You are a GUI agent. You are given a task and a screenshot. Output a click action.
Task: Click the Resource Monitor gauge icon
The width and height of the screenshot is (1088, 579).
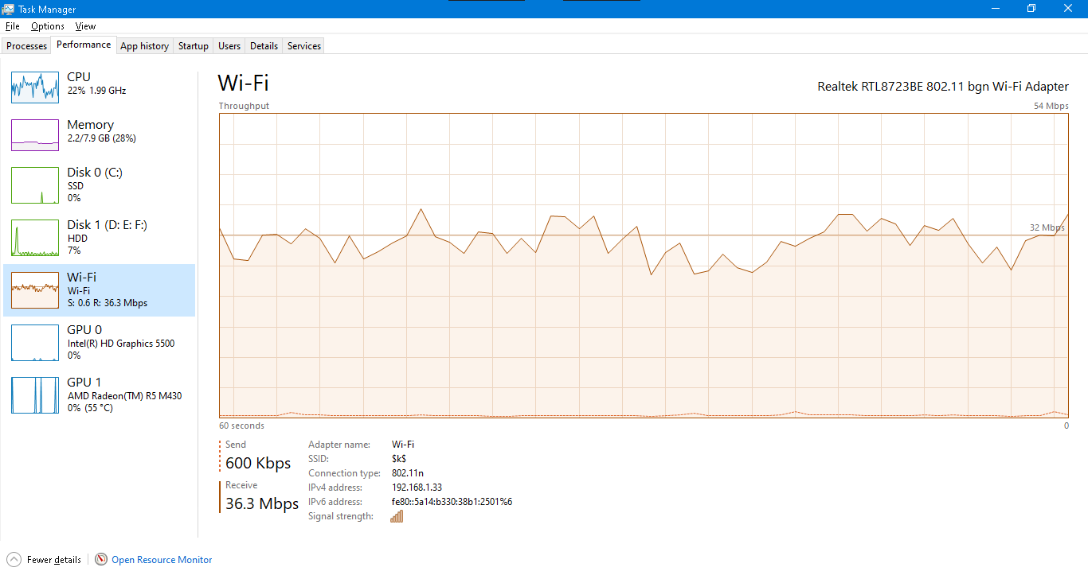coord(101,559)
